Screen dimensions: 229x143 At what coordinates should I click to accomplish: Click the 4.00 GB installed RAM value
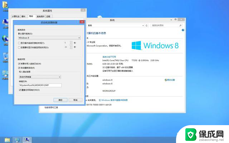click(113, 64)
